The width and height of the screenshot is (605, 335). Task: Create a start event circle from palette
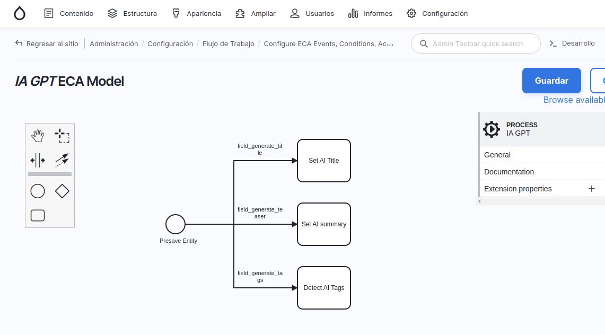click(x=38, y=191)
